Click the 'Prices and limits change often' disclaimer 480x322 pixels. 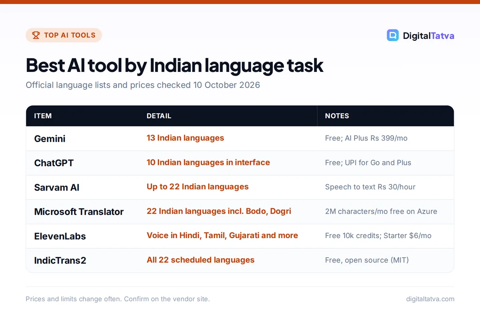click(118, 299)
